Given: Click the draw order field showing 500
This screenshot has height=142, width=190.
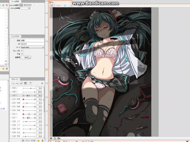Looking at the screenshot, I should (24, 57).
